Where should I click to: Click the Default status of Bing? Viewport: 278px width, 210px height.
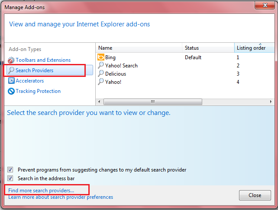(193, 57)
